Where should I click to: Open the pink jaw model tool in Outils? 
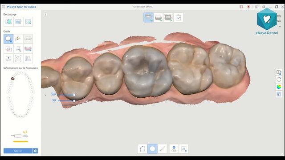pos(28,48)
